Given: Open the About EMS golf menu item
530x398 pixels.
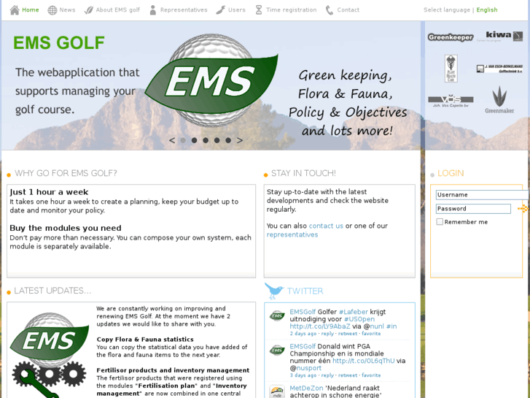Looking at the screenshot, I should (117, 9).
